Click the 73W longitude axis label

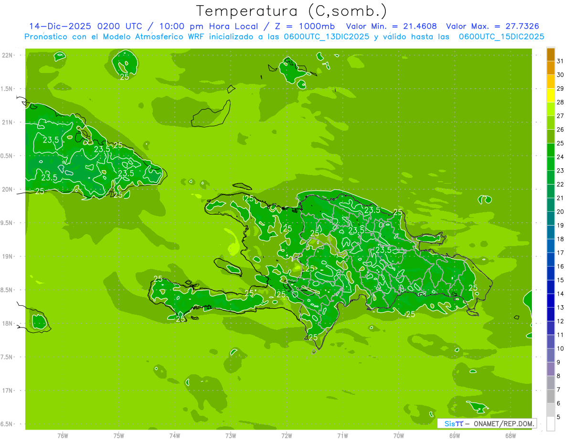(x=231, y=436)
